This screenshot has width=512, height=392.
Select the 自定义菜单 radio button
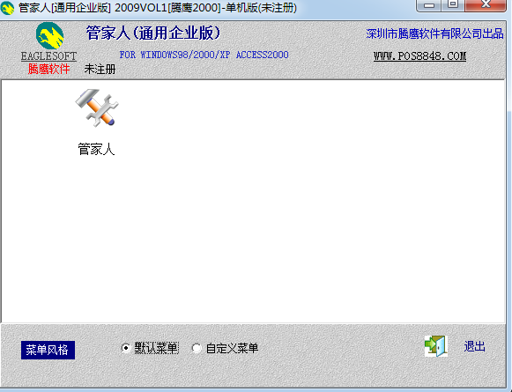(x=197, y=348)
